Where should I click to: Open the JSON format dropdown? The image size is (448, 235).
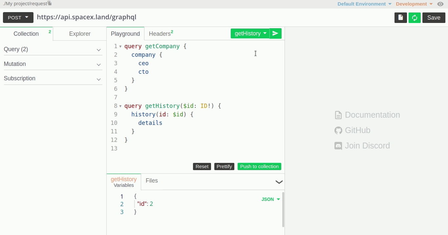271,199
